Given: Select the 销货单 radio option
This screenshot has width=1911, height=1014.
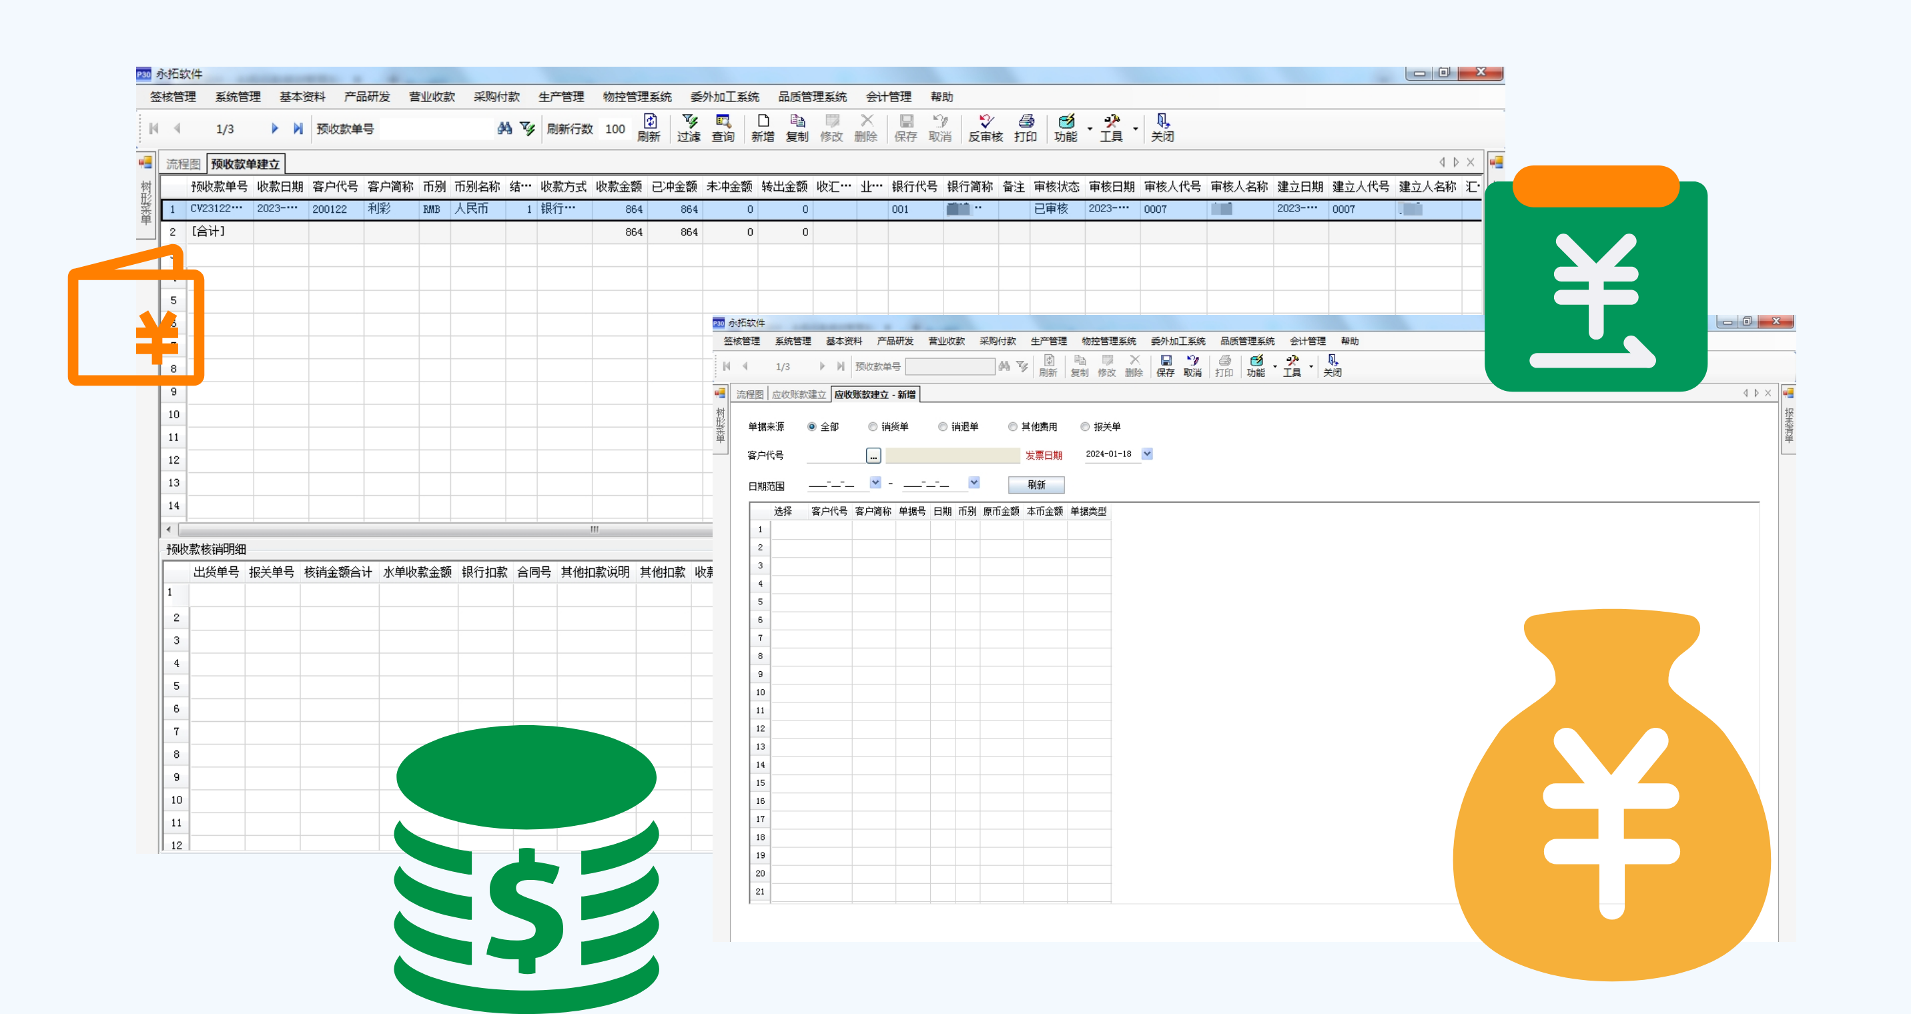Looking at the screenshot, I should pyautogui.click(x=872, y=426).
